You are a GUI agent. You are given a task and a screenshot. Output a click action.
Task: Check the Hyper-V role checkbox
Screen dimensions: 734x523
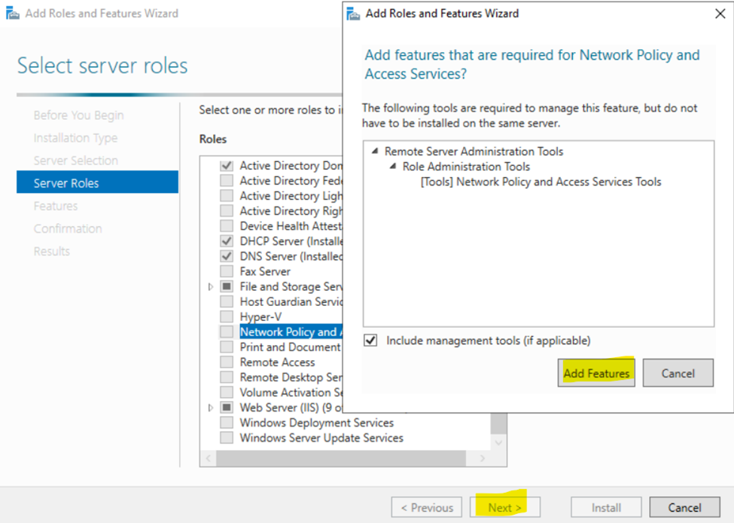coord(227,317)
